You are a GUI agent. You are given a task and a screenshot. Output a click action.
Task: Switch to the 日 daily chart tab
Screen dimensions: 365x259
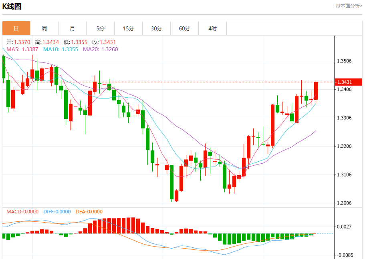[x=16, y=28]
